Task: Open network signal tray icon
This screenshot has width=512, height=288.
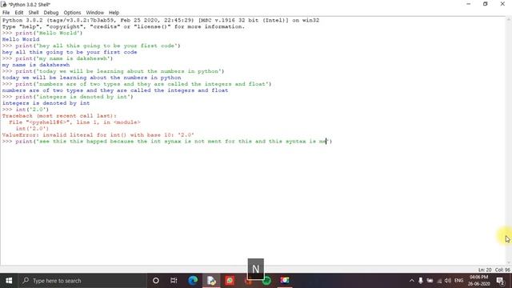Action: coord(439,281)
